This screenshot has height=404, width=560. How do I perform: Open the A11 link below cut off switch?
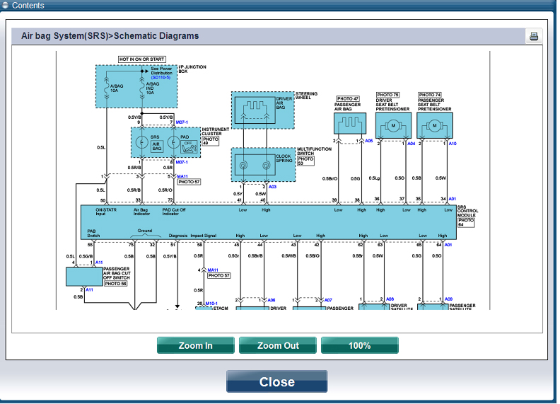pos(89,290)
